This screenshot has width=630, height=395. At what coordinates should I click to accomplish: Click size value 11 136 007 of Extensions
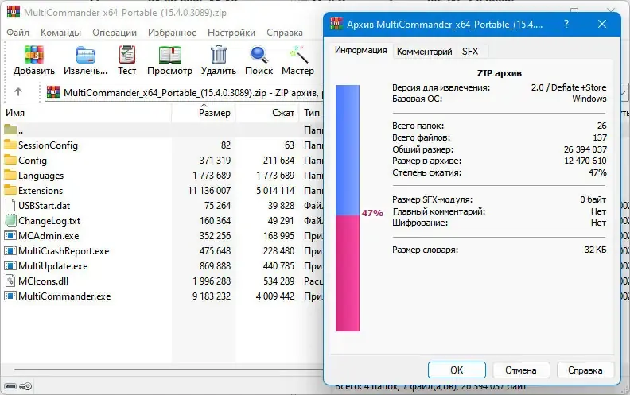209,190
